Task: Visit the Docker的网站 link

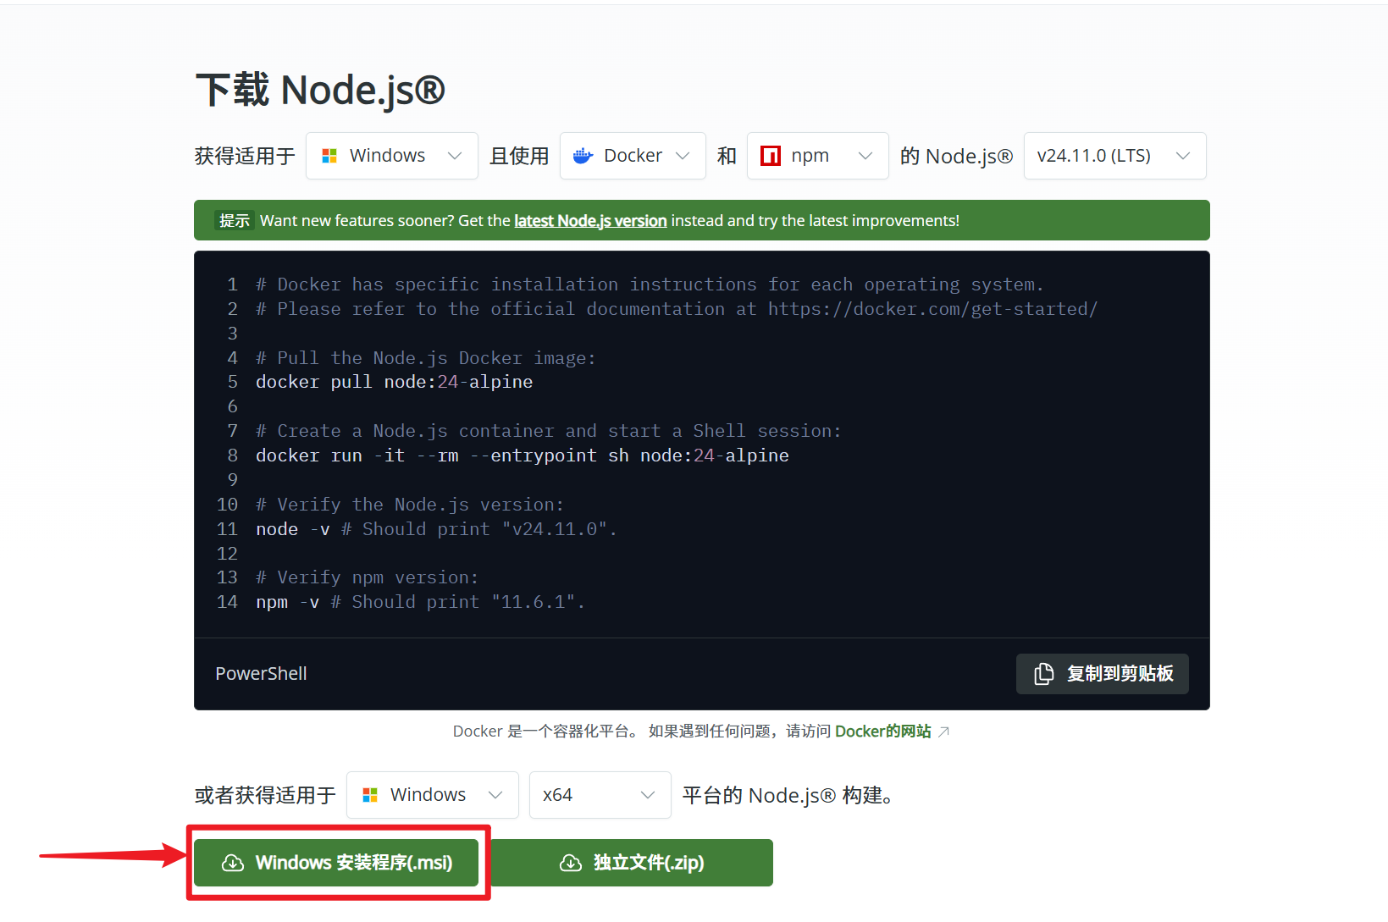Action: (883, 731)
